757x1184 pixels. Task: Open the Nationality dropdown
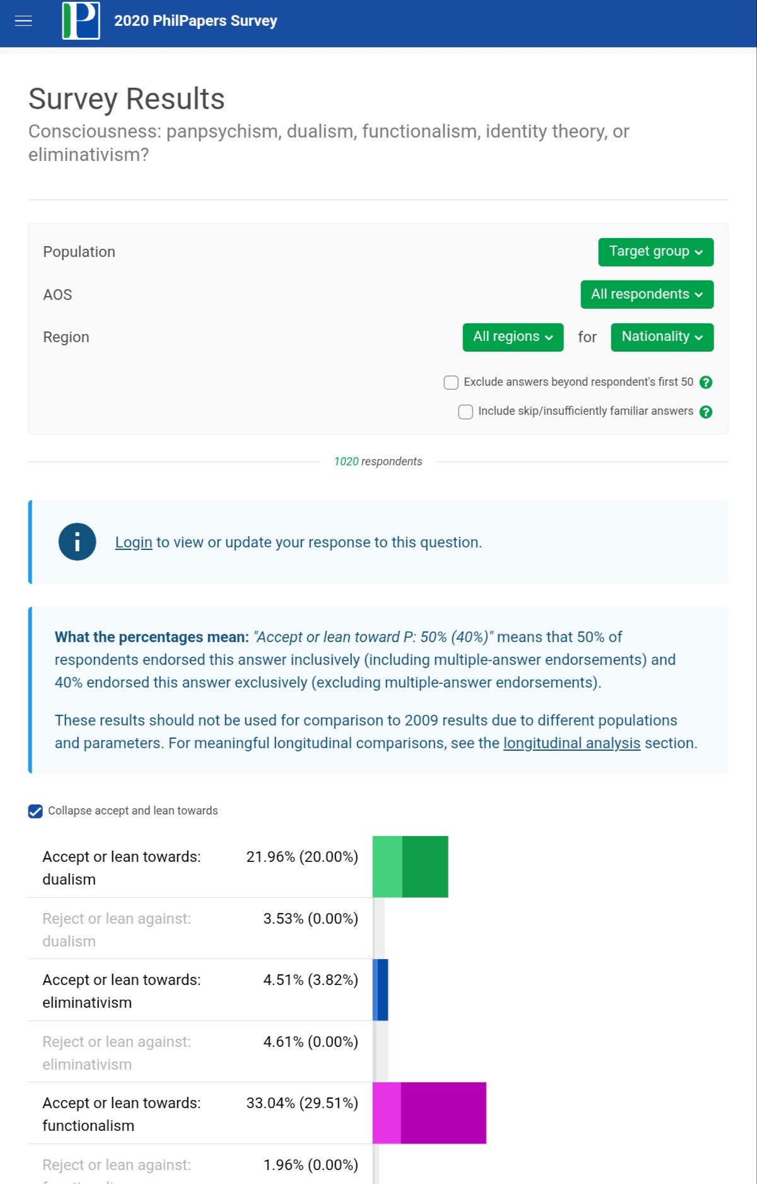pyautogui.click(x=662, y=337)
